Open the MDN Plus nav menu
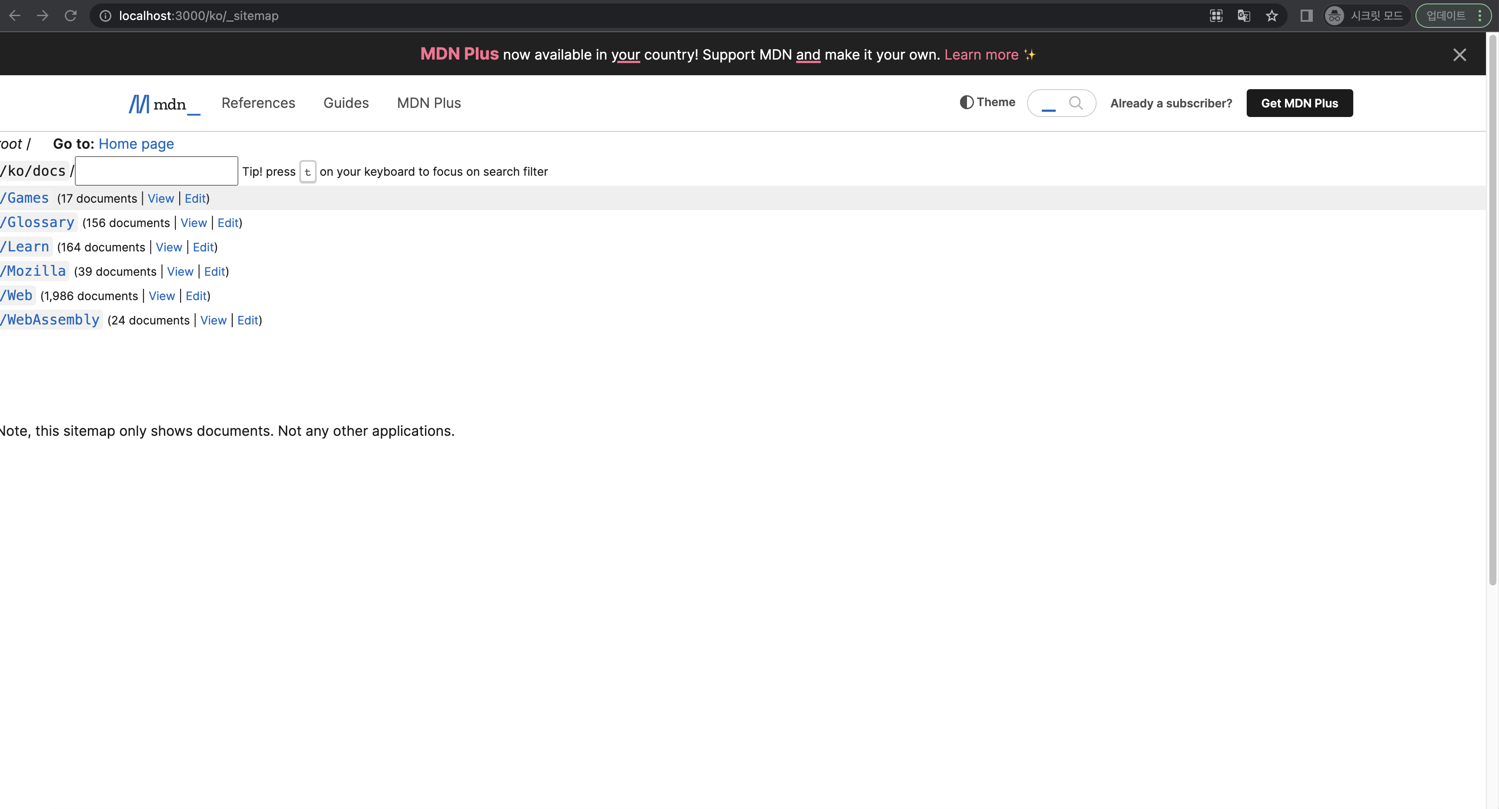1499x809 pixels. (429, 103)
